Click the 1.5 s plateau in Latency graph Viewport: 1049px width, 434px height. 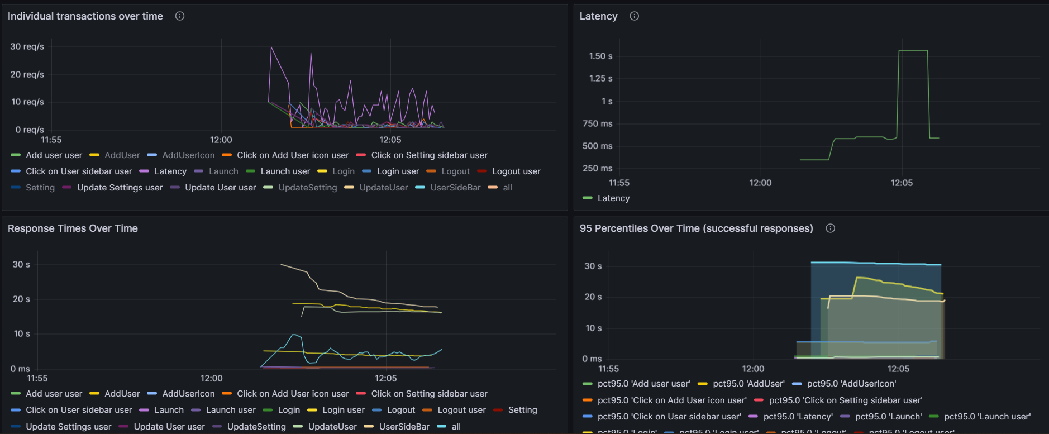click(x=913, y=51)
